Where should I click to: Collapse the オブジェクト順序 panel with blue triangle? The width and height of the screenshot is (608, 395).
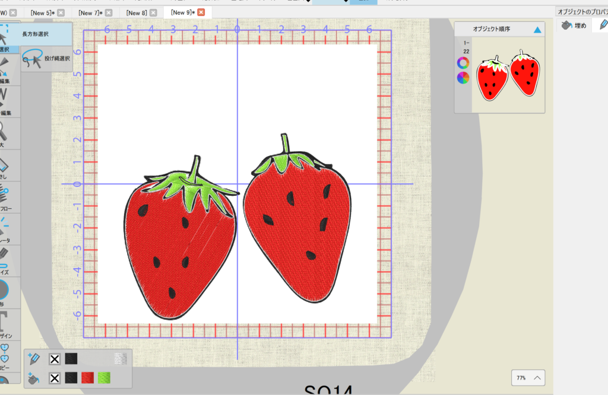tap(537, 29)
